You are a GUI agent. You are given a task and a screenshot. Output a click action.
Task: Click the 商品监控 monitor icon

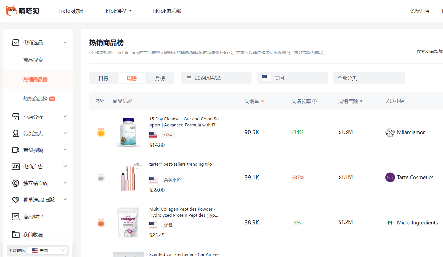[16, 217]
